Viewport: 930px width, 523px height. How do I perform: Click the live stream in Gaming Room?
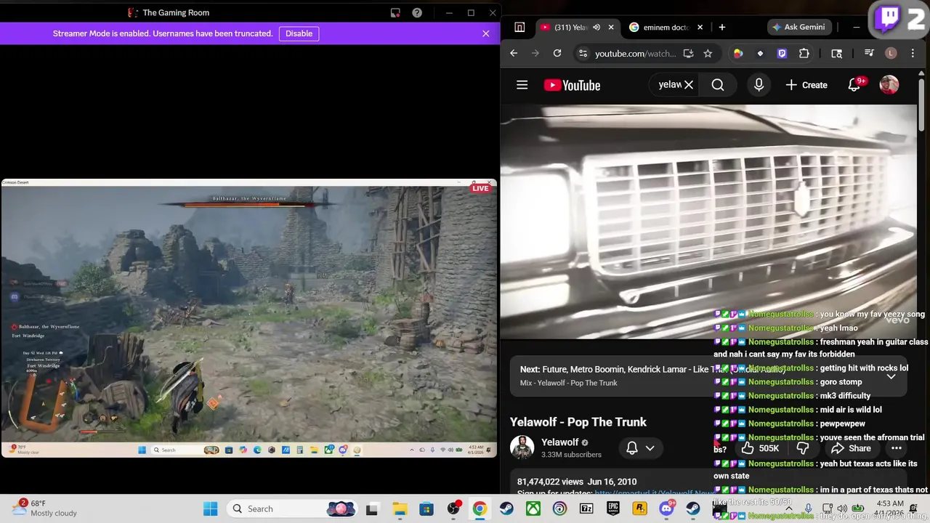248,317
